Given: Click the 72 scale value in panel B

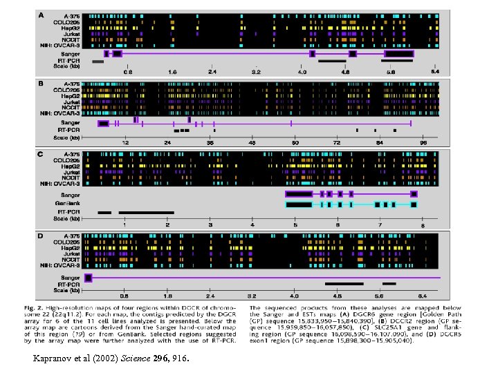Looking at the screenshot, I should 337,143.
